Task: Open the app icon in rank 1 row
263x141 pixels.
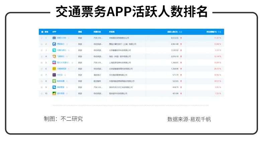Action: point(54,38)
